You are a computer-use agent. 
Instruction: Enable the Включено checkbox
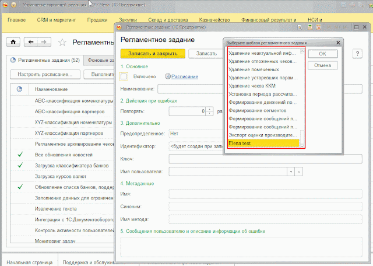coord(124,76)
